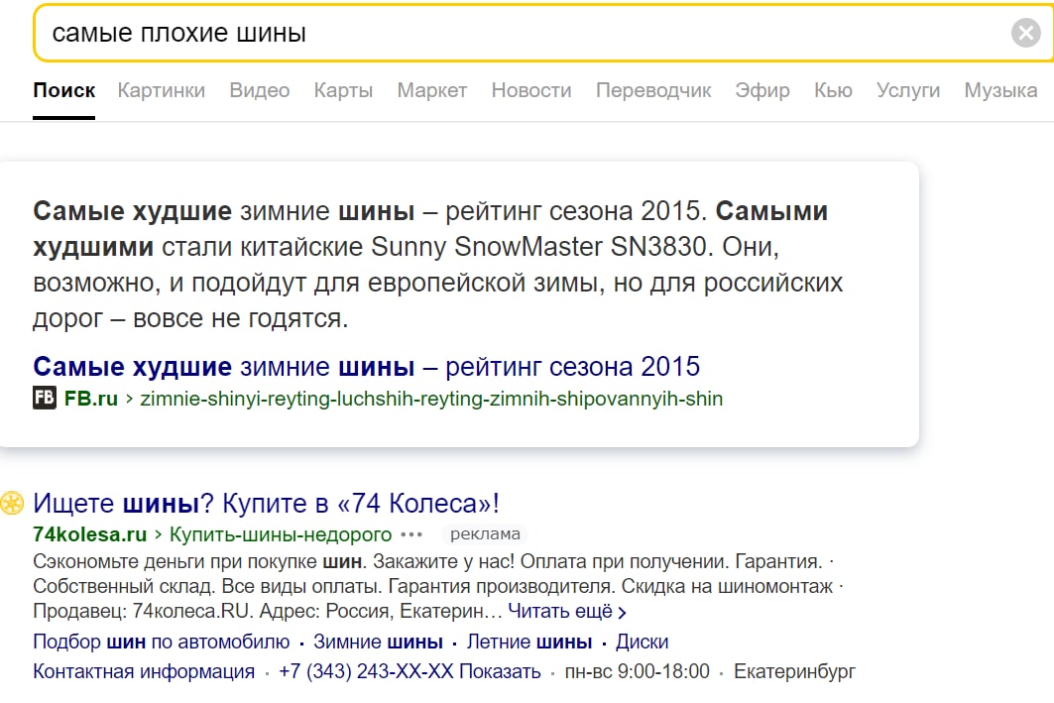Clear the search query with X icon
Viewport: 1054px width, 703px height.
coord(1026,33)
